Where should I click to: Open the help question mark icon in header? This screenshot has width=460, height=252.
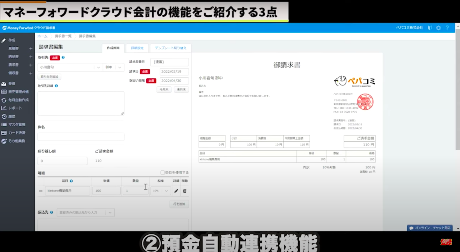pyautogui.click(x=447, y=28)
